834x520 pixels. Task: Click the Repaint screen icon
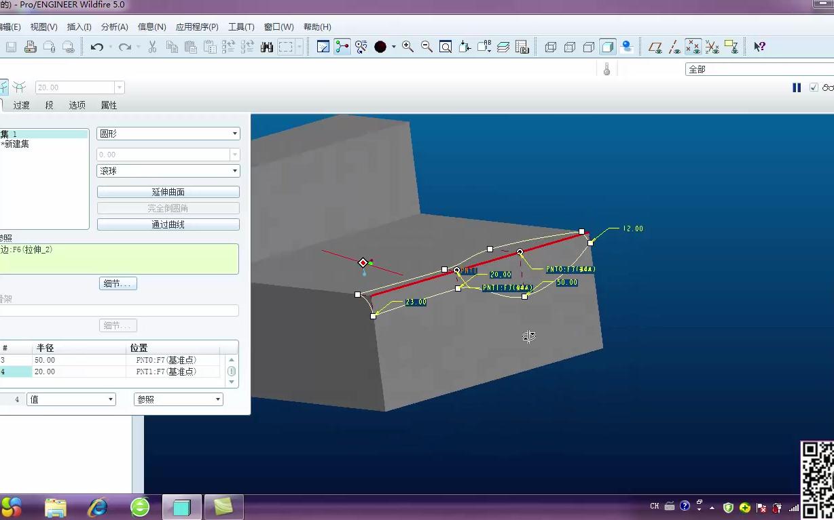323,47
